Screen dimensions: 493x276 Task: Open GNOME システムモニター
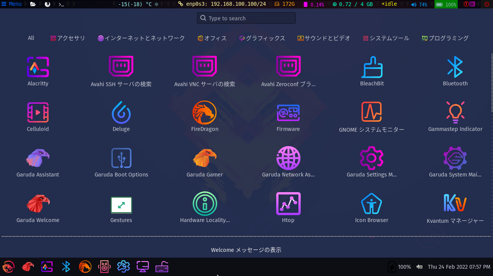tap(372, 117)
